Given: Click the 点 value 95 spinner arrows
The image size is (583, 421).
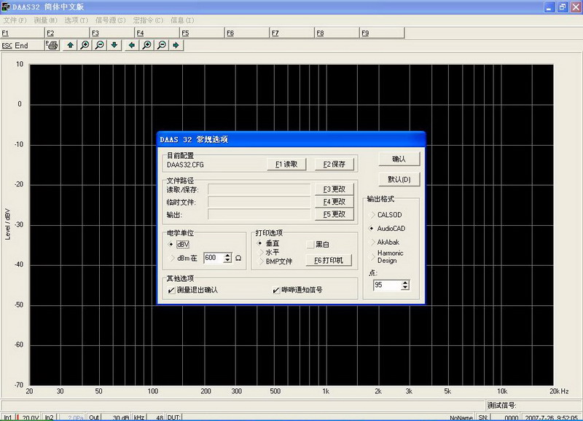Looking at the screenshot, I should (x=405, y=286).
